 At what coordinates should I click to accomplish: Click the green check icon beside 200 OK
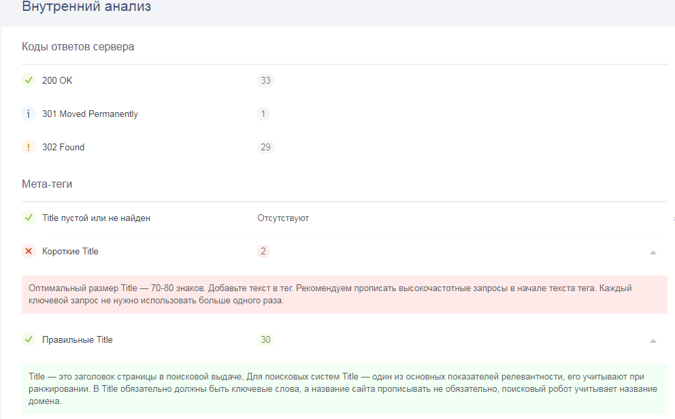tap(29, 80)
